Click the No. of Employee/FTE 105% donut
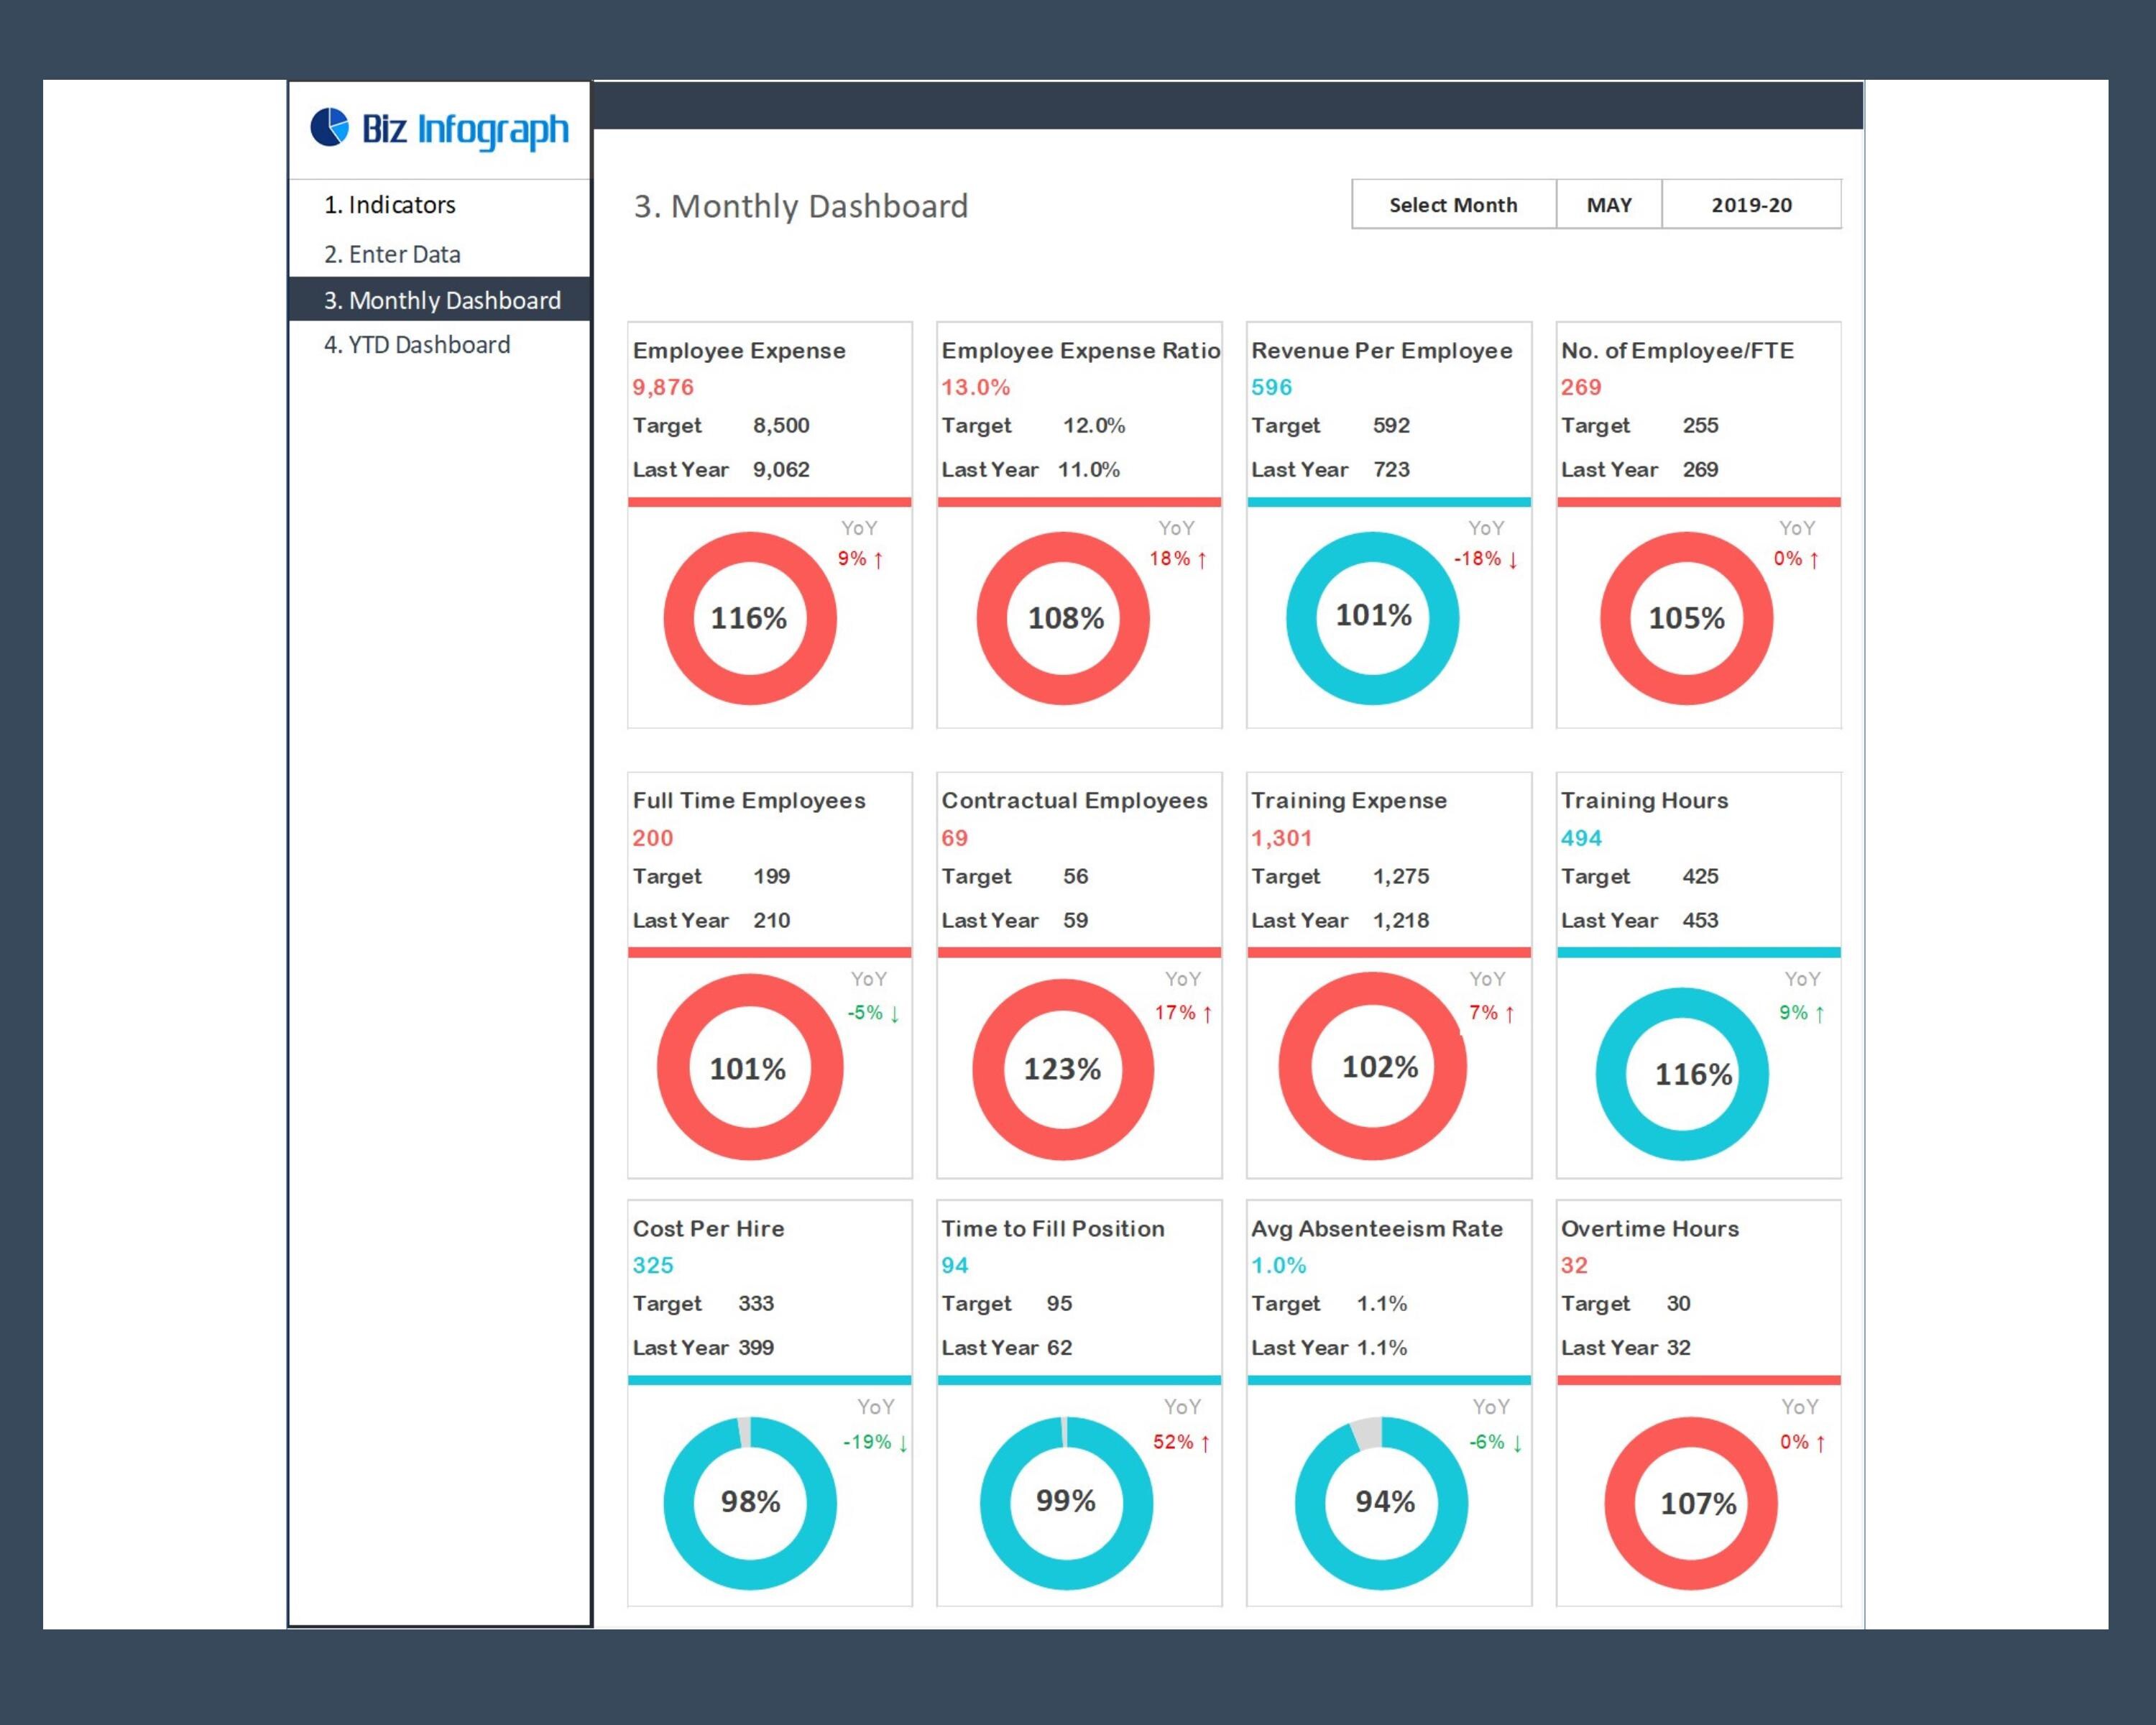2156x1725 pixels. (x=1686, y=618)
